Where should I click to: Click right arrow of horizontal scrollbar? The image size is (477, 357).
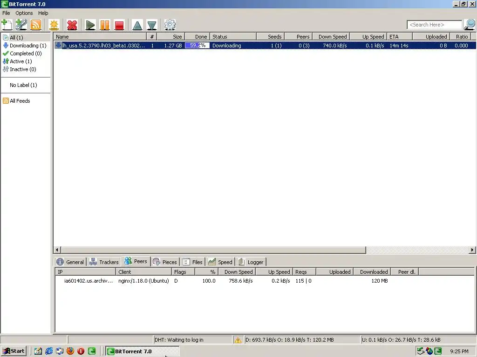coord(472,250)
